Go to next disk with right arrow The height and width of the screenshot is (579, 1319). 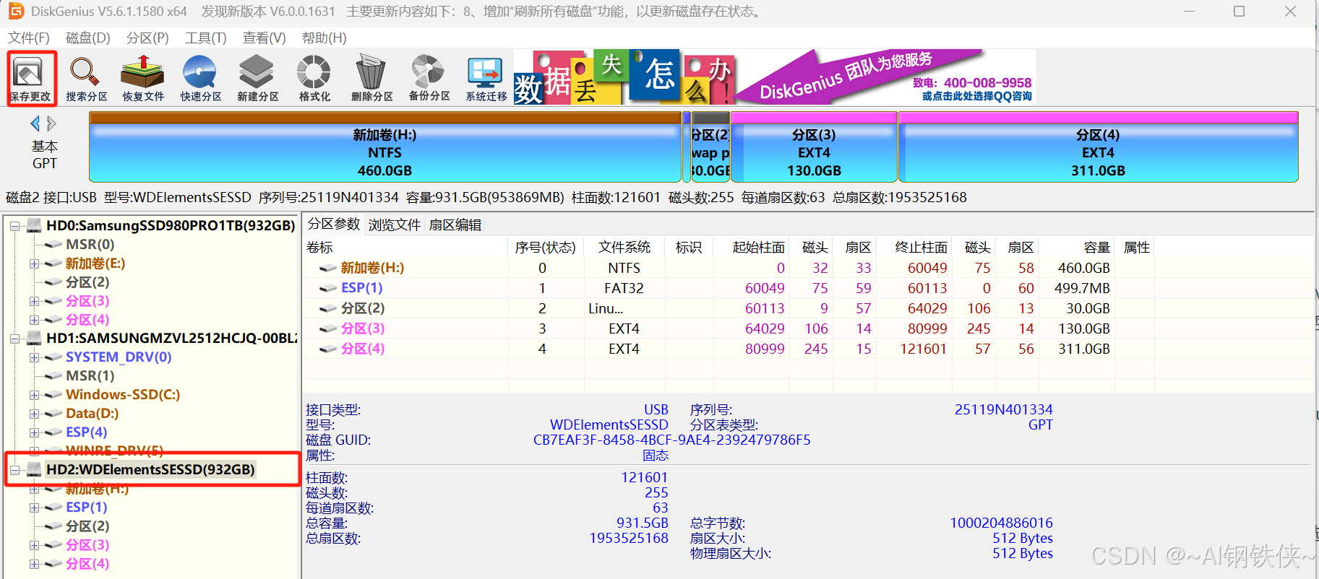(x=51, y=123)
